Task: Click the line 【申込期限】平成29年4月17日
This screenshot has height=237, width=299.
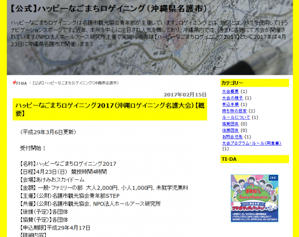Action: click(x=55, y=228)
